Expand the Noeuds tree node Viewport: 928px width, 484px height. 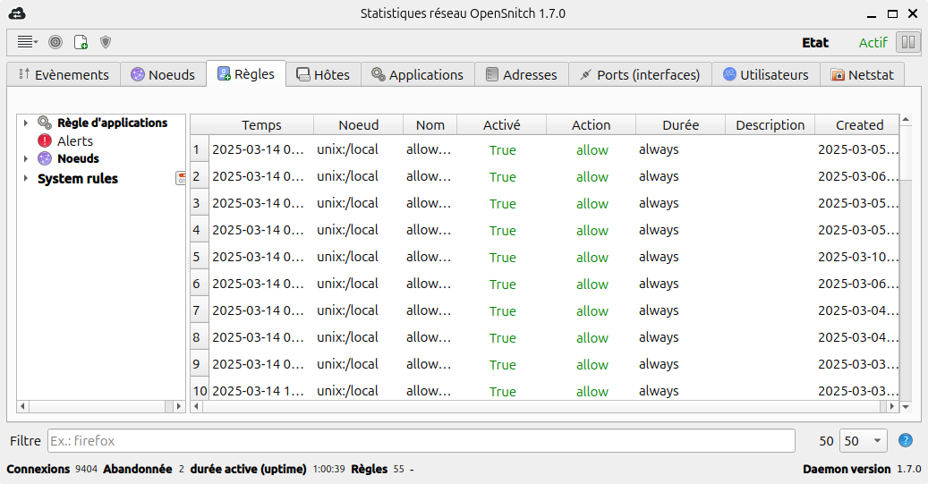25,158
